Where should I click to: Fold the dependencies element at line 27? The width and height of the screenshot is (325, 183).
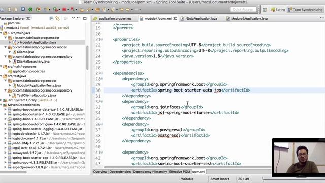tap(102, 73)
